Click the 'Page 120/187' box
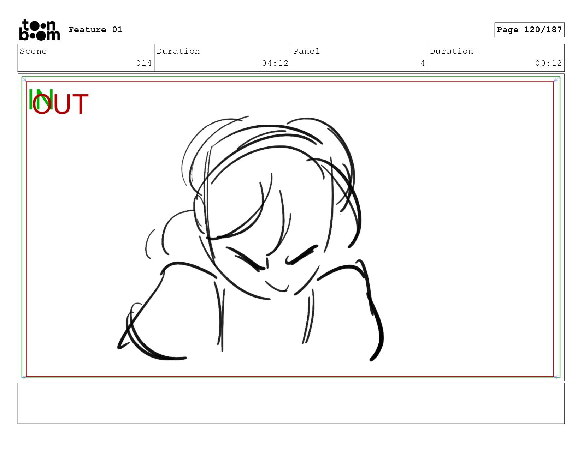This screenshot has height=450, width=583. 529,30
